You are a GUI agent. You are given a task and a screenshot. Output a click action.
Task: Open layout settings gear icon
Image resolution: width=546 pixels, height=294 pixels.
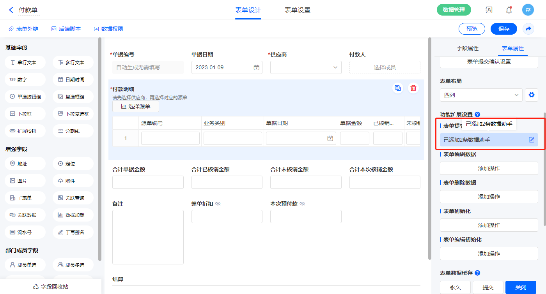531,95
